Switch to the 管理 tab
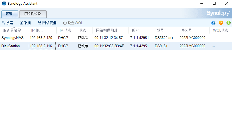This screenshot has width=232, height=125. (x=10, y=14)
